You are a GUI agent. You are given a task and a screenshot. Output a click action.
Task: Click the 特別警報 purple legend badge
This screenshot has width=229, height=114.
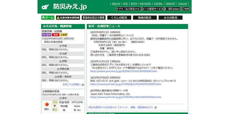tap(46, 35)
